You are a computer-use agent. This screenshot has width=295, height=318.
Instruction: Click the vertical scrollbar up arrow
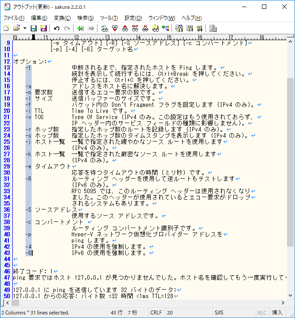(x=290, y=42)
